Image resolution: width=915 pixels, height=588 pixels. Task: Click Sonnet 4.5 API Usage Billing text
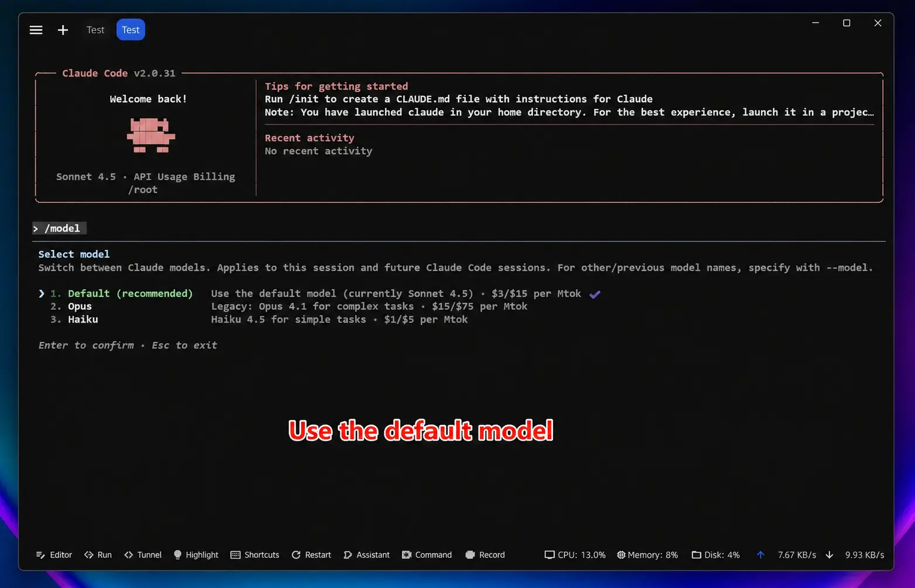[146, 177]
